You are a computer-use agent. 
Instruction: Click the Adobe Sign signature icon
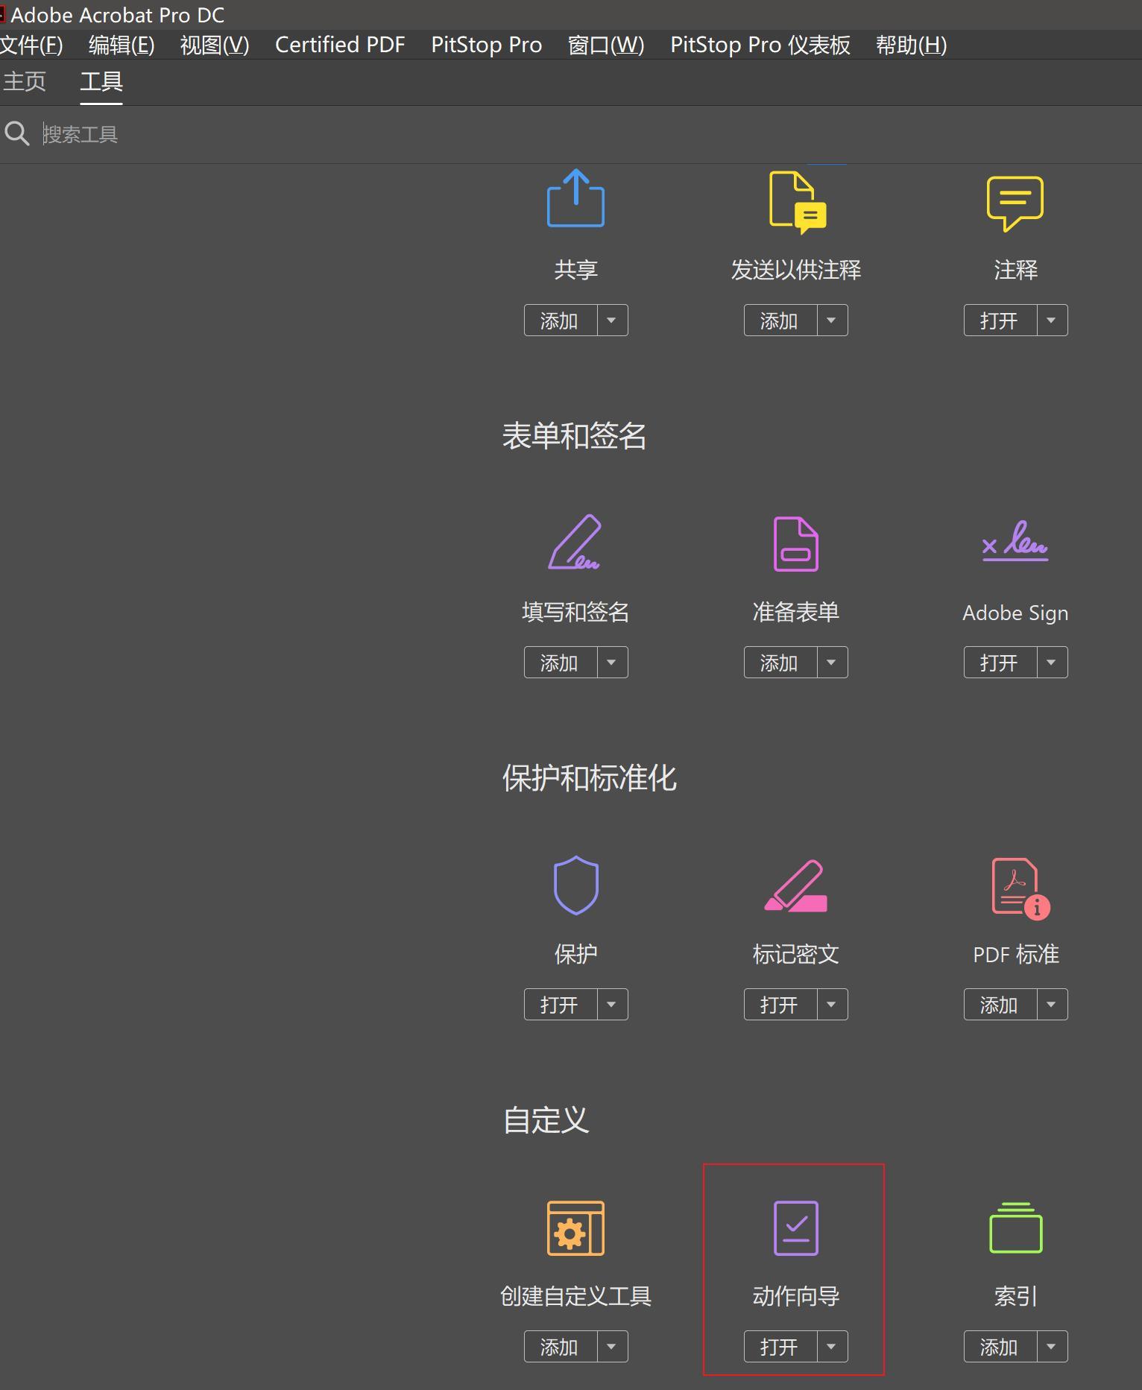(x=1015, y=540)
